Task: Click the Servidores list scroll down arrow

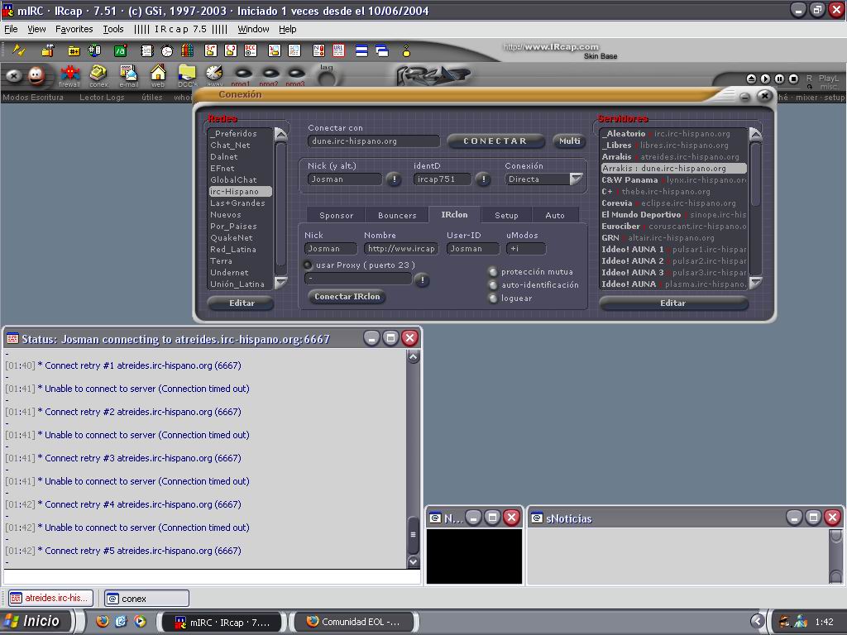Action: point(756,283)
